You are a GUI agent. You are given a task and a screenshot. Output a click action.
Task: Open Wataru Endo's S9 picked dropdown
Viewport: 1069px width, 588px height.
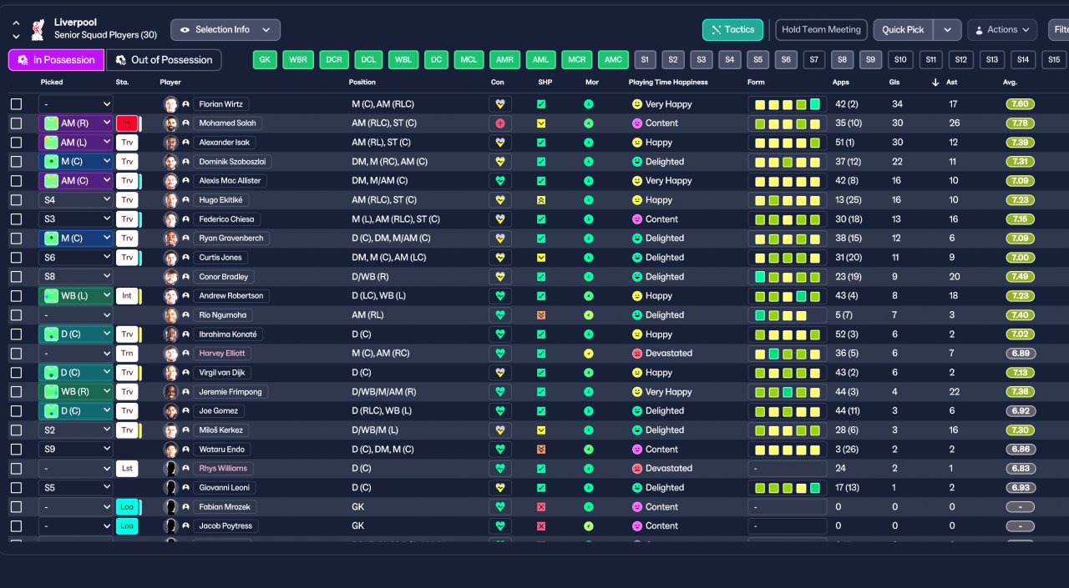[x=76, y=450]
